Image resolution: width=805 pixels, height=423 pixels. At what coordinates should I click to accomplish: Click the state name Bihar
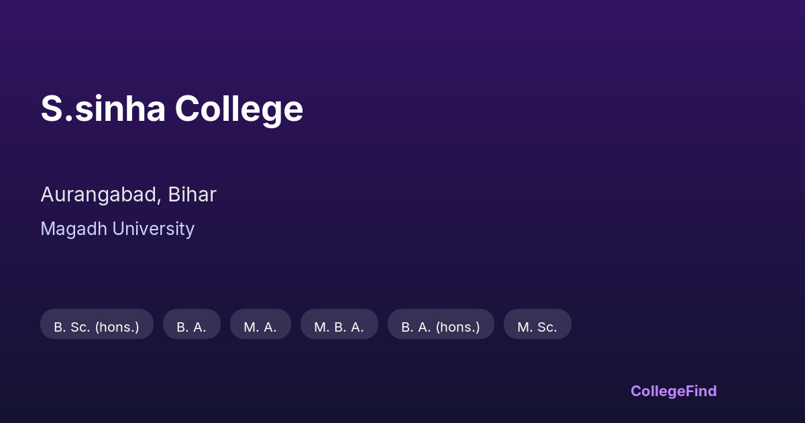192,195
